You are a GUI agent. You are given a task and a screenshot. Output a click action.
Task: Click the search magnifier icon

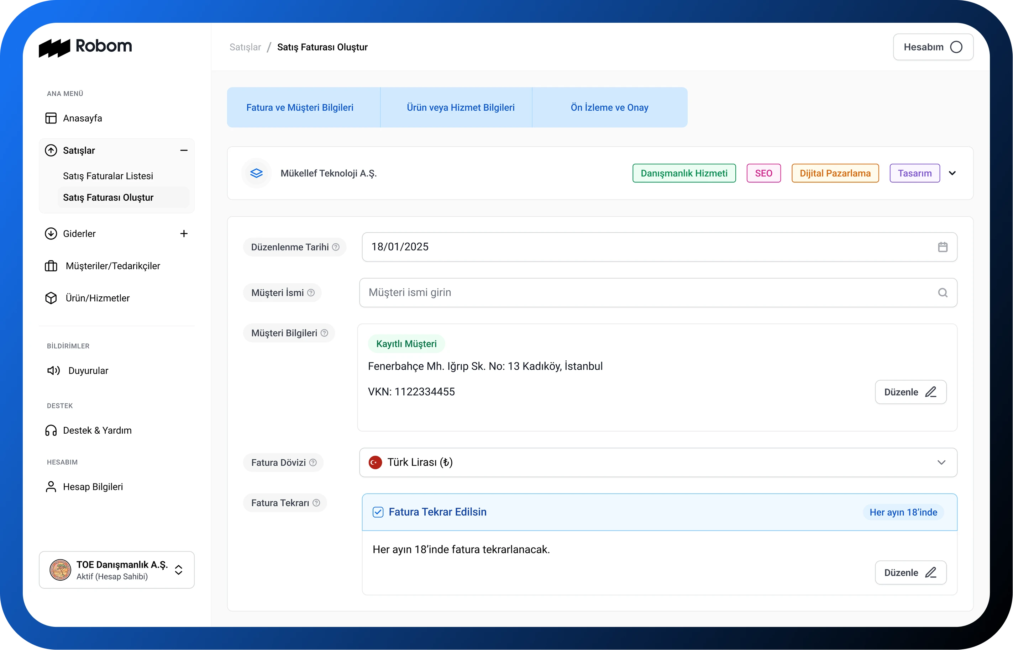[943, 292]
